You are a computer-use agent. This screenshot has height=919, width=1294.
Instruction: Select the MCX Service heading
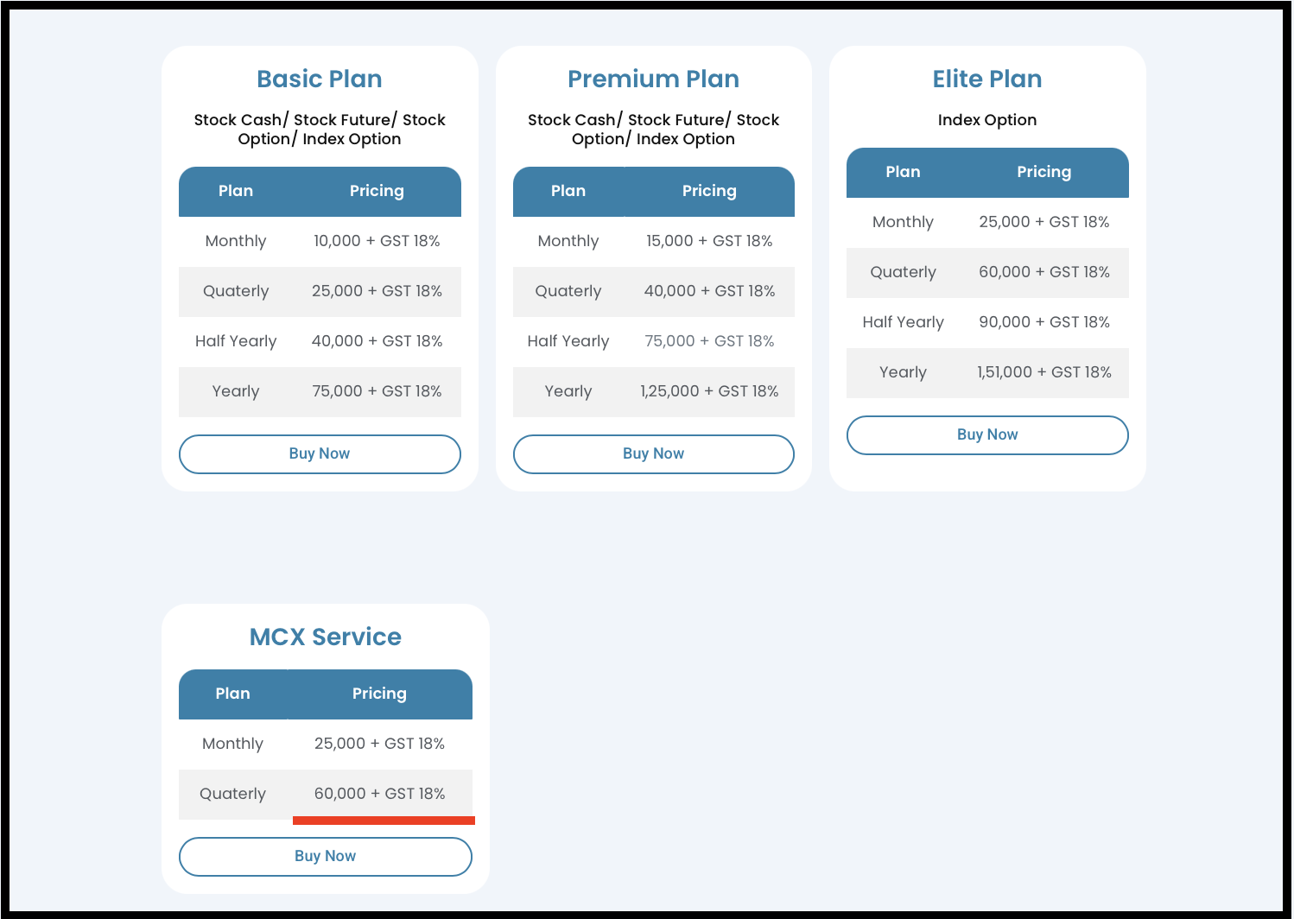pos(326,637)
